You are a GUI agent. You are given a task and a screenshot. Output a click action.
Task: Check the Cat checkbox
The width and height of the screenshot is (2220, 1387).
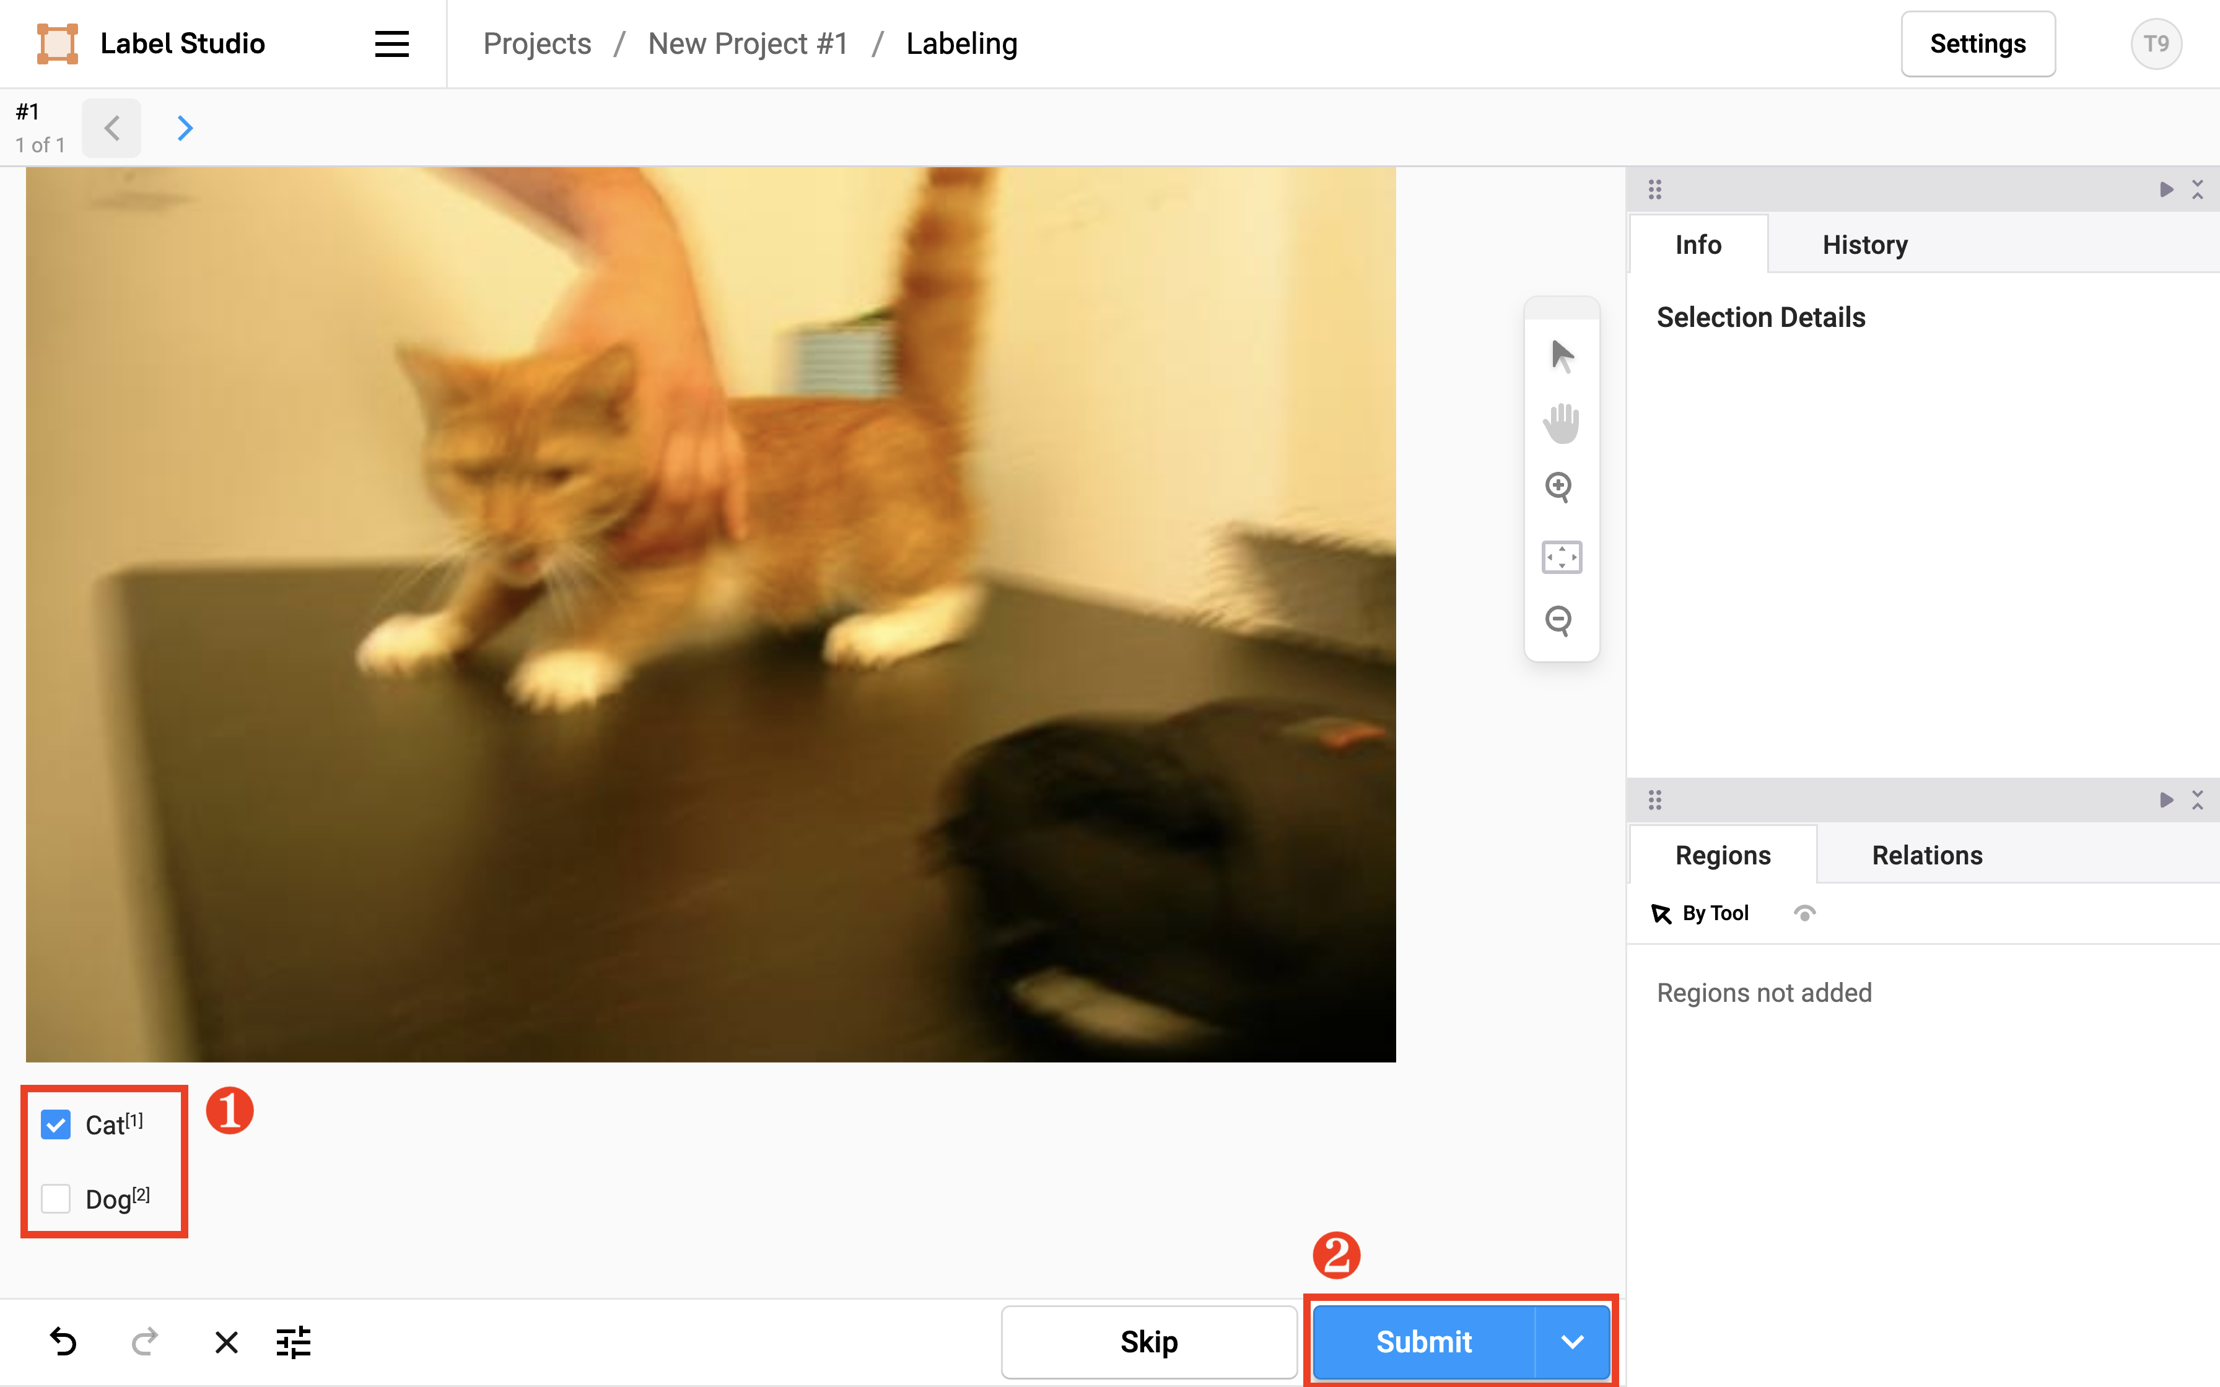pos(56,1124)
